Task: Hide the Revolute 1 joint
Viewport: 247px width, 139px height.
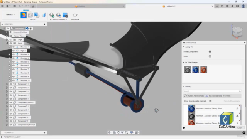Action: [14, 47]
